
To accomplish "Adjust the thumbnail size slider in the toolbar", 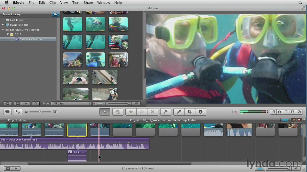I will [40, 112].
